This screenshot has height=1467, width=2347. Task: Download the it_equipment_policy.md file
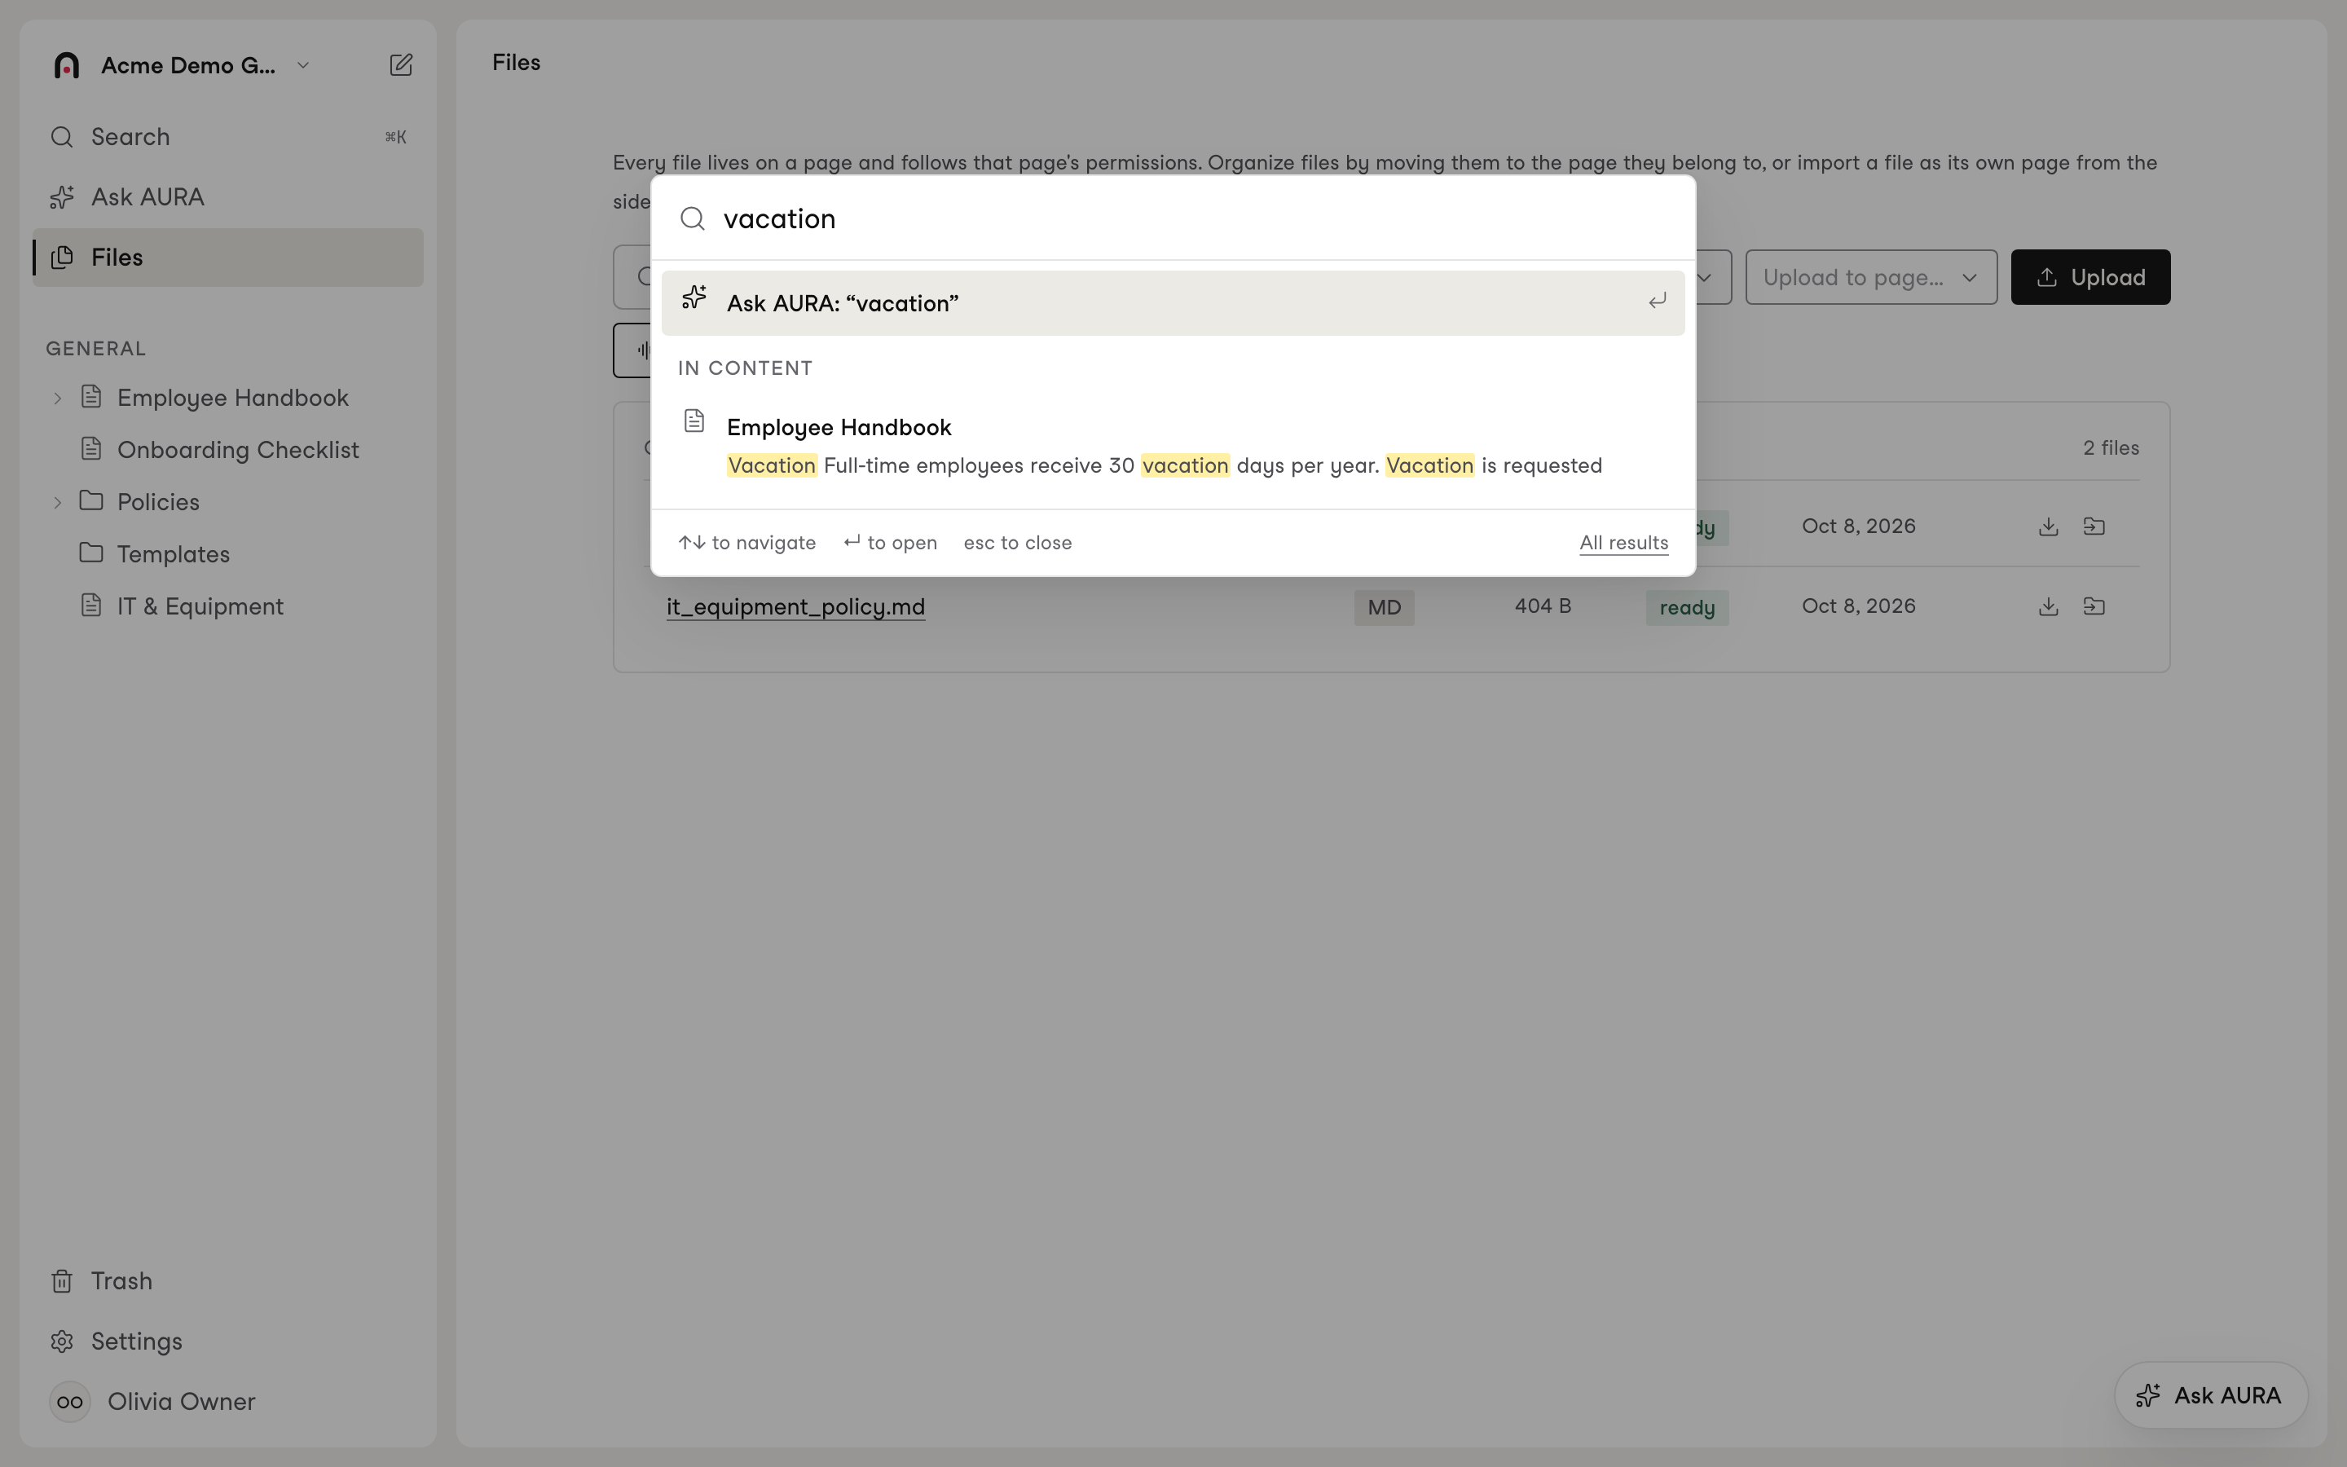(2048, 606)
